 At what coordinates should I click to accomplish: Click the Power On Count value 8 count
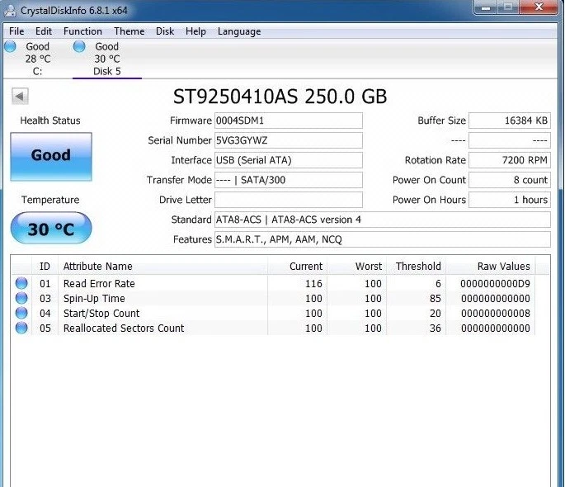(510, 180)
